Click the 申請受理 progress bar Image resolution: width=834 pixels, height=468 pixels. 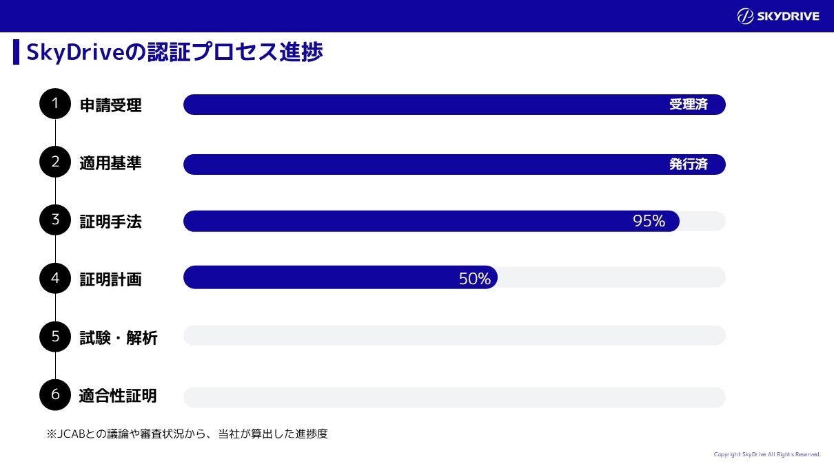pos(414,105)
